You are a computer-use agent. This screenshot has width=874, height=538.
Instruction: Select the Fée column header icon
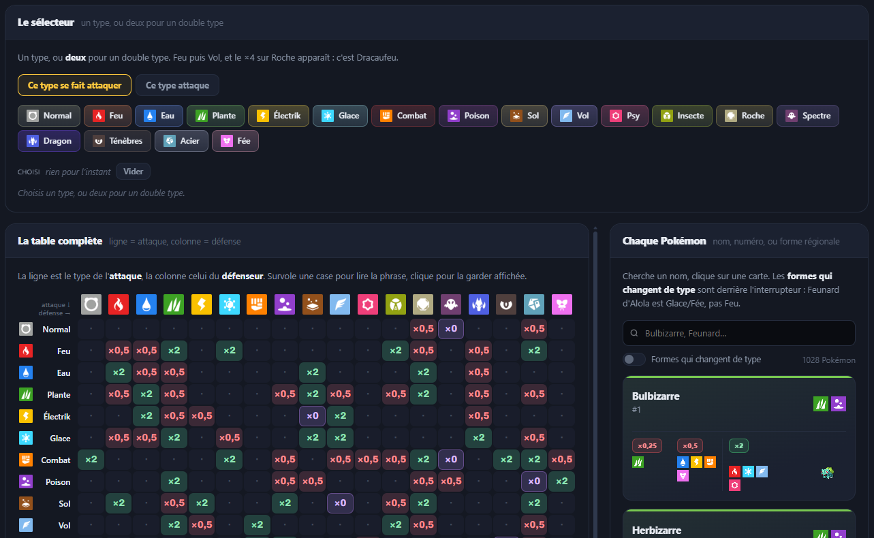tap(561, 304)
